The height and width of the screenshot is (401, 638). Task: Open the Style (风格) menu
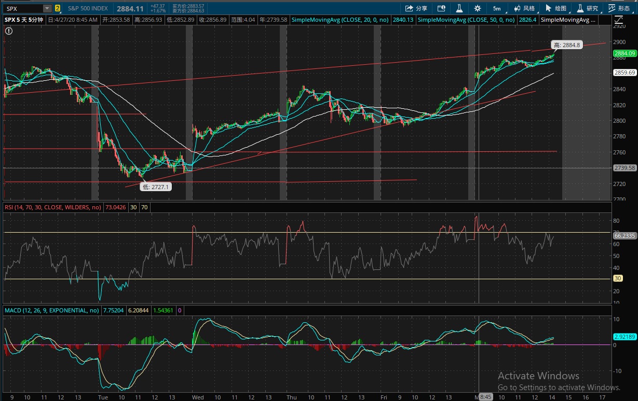pyautogui.click(x=525, y=8)
